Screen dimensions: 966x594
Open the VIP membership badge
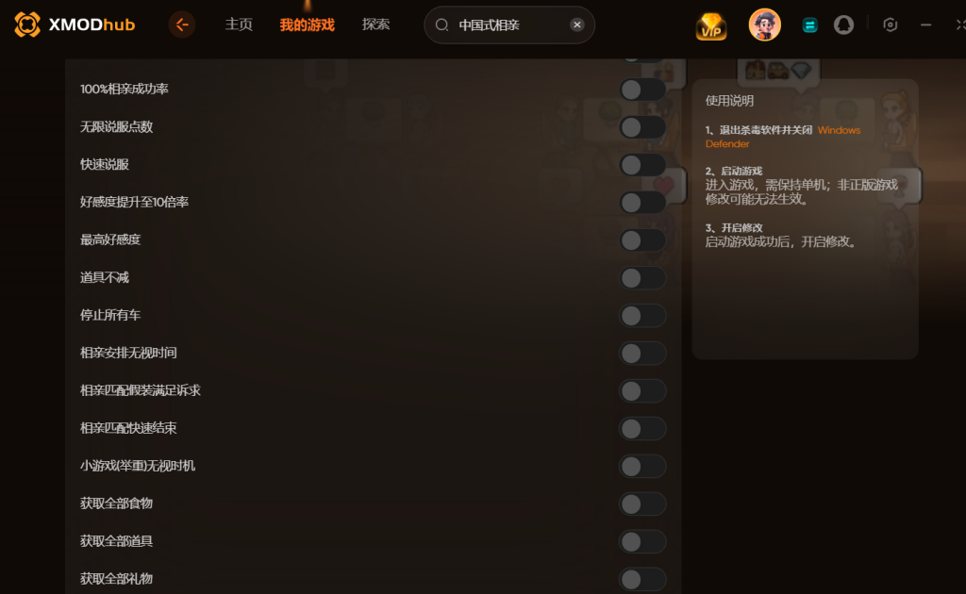[x=711, y=25]
